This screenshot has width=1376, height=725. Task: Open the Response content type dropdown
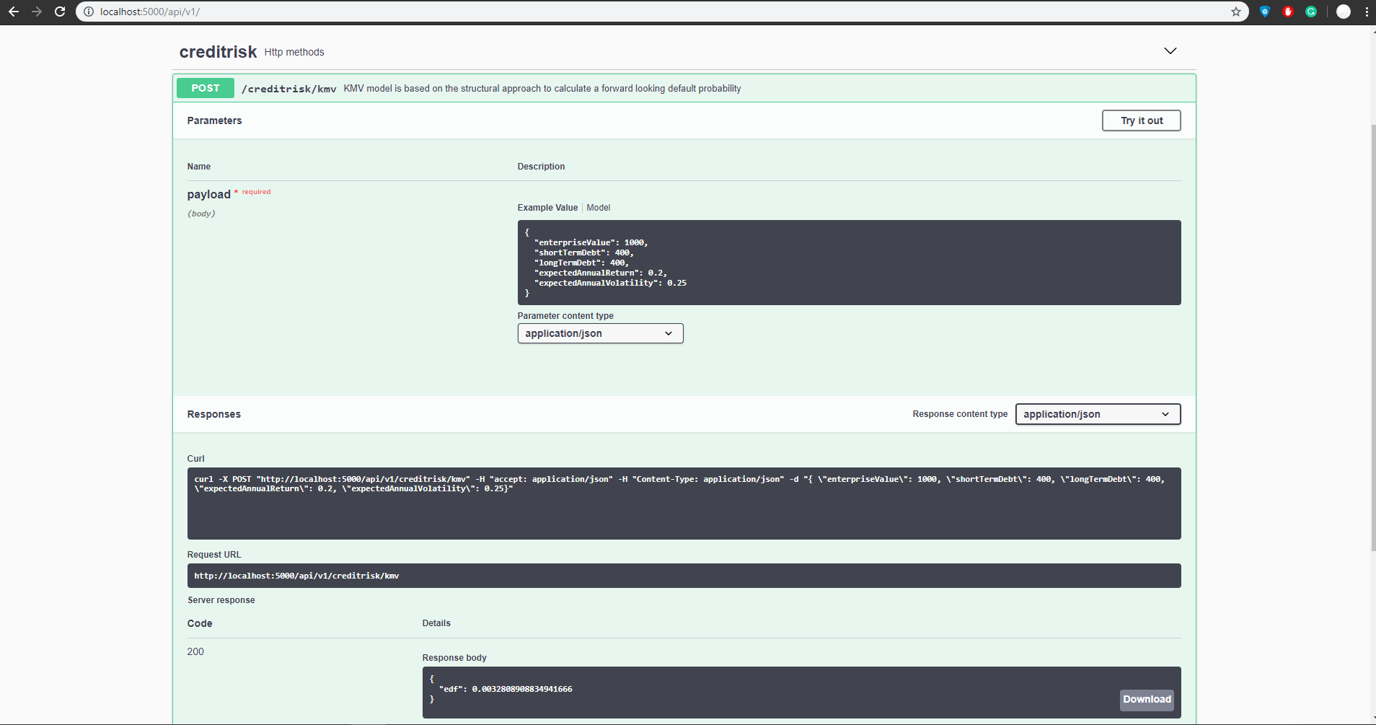1097,414
